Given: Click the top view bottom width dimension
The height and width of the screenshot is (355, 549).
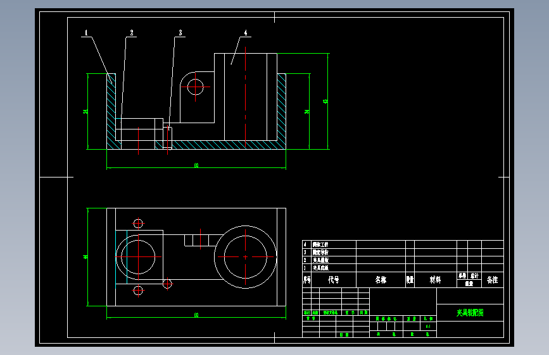Looking at the screenshot, I should (x=196, y=315).
